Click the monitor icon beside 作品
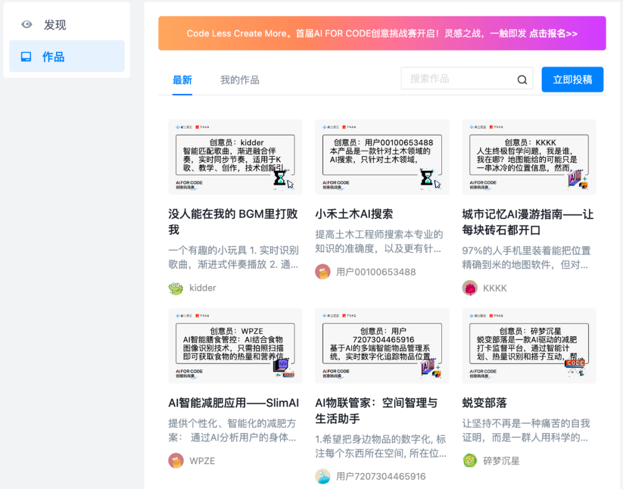Image resolution: width=623 pixels, height=489 pixels. [x=26, y=57]
